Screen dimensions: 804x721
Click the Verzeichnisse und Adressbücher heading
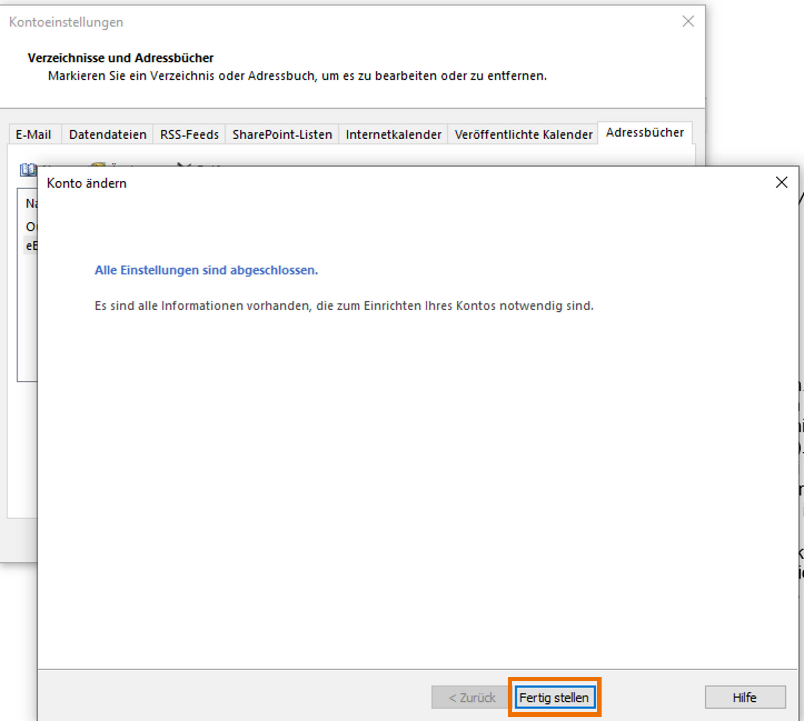click(x=121, y=58)
